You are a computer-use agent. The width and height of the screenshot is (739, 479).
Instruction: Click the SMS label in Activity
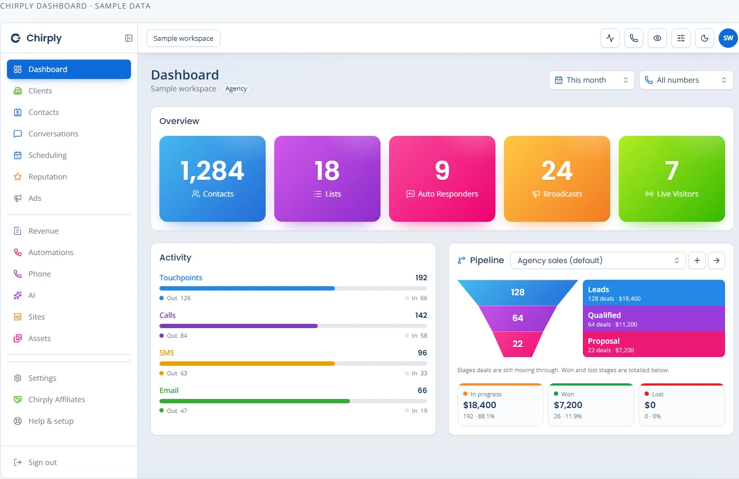167,353
